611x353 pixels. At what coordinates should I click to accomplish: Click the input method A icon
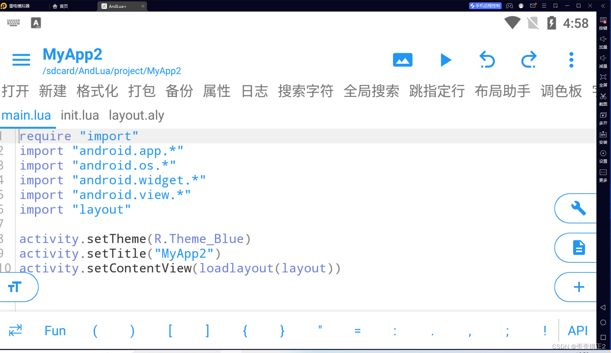[36, 23]
